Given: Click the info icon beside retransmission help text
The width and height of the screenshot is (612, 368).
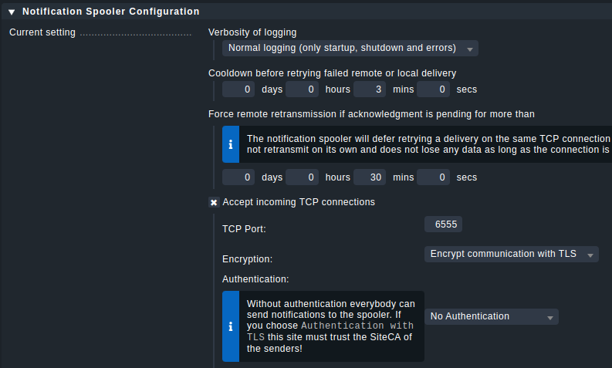Looking at the screenshot, I should click(x=231, y=144).
